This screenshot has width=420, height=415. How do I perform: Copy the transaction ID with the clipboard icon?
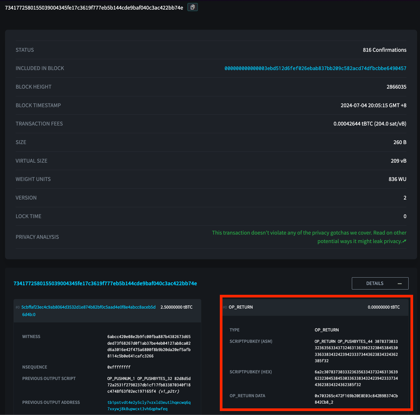[x=192, y=7]
